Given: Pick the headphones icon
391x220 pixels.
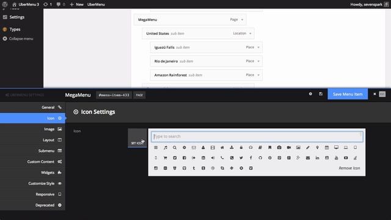Looking at the screenshot, I should 250,148.
